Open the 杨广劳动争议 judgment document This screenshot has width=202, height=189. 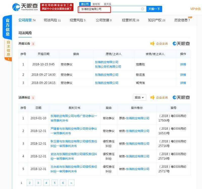[74, 118]
